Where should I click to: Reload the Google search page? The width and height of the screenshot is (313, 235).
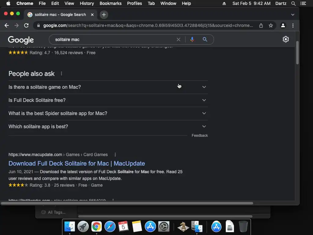26,25
